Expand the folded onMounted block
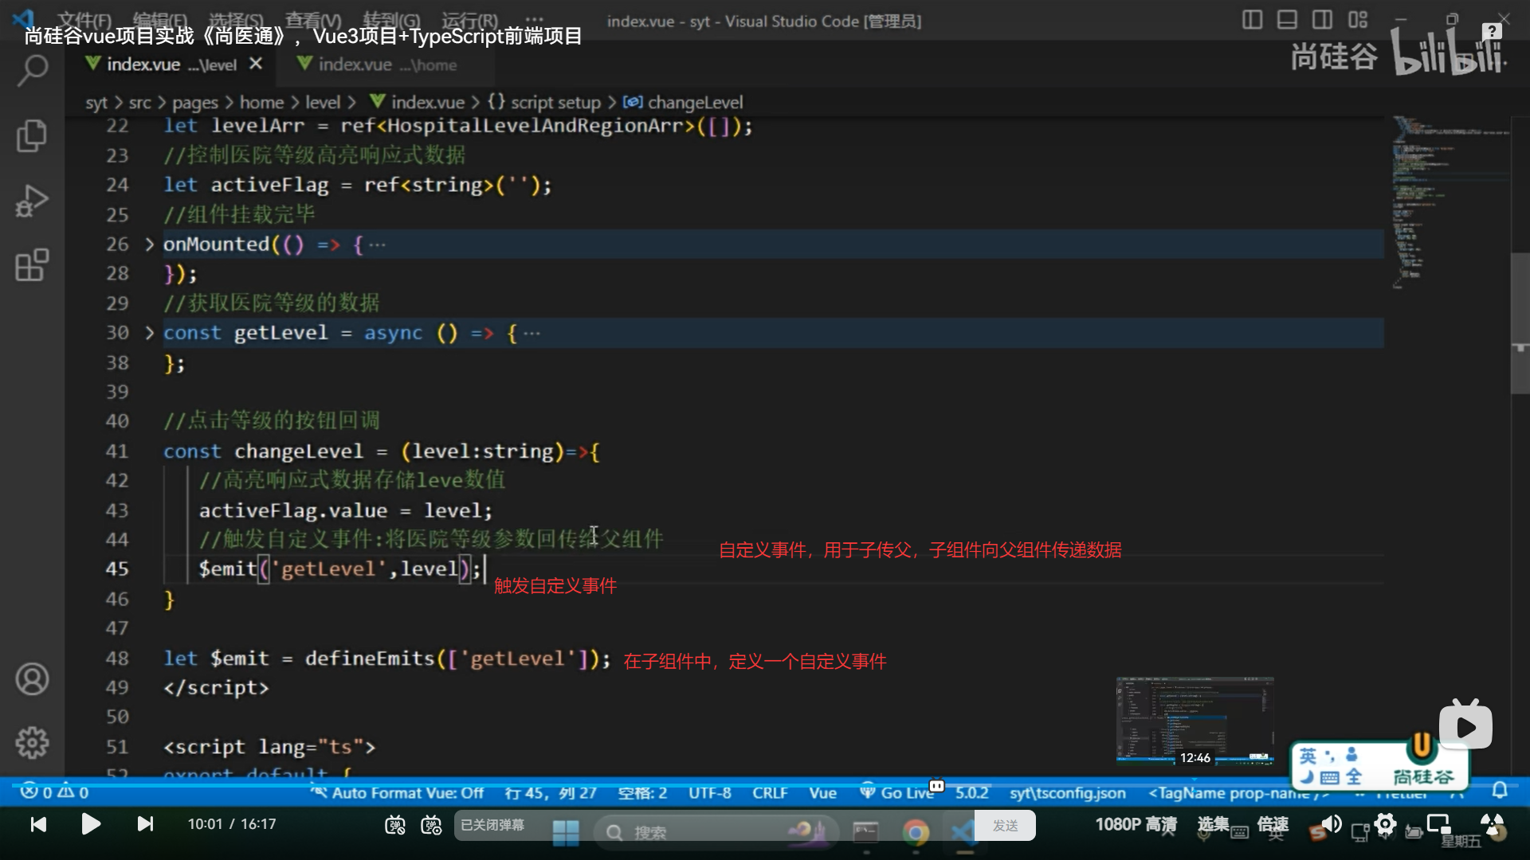This screenshot has height=860, width=1530. click(x=149, y=244)
